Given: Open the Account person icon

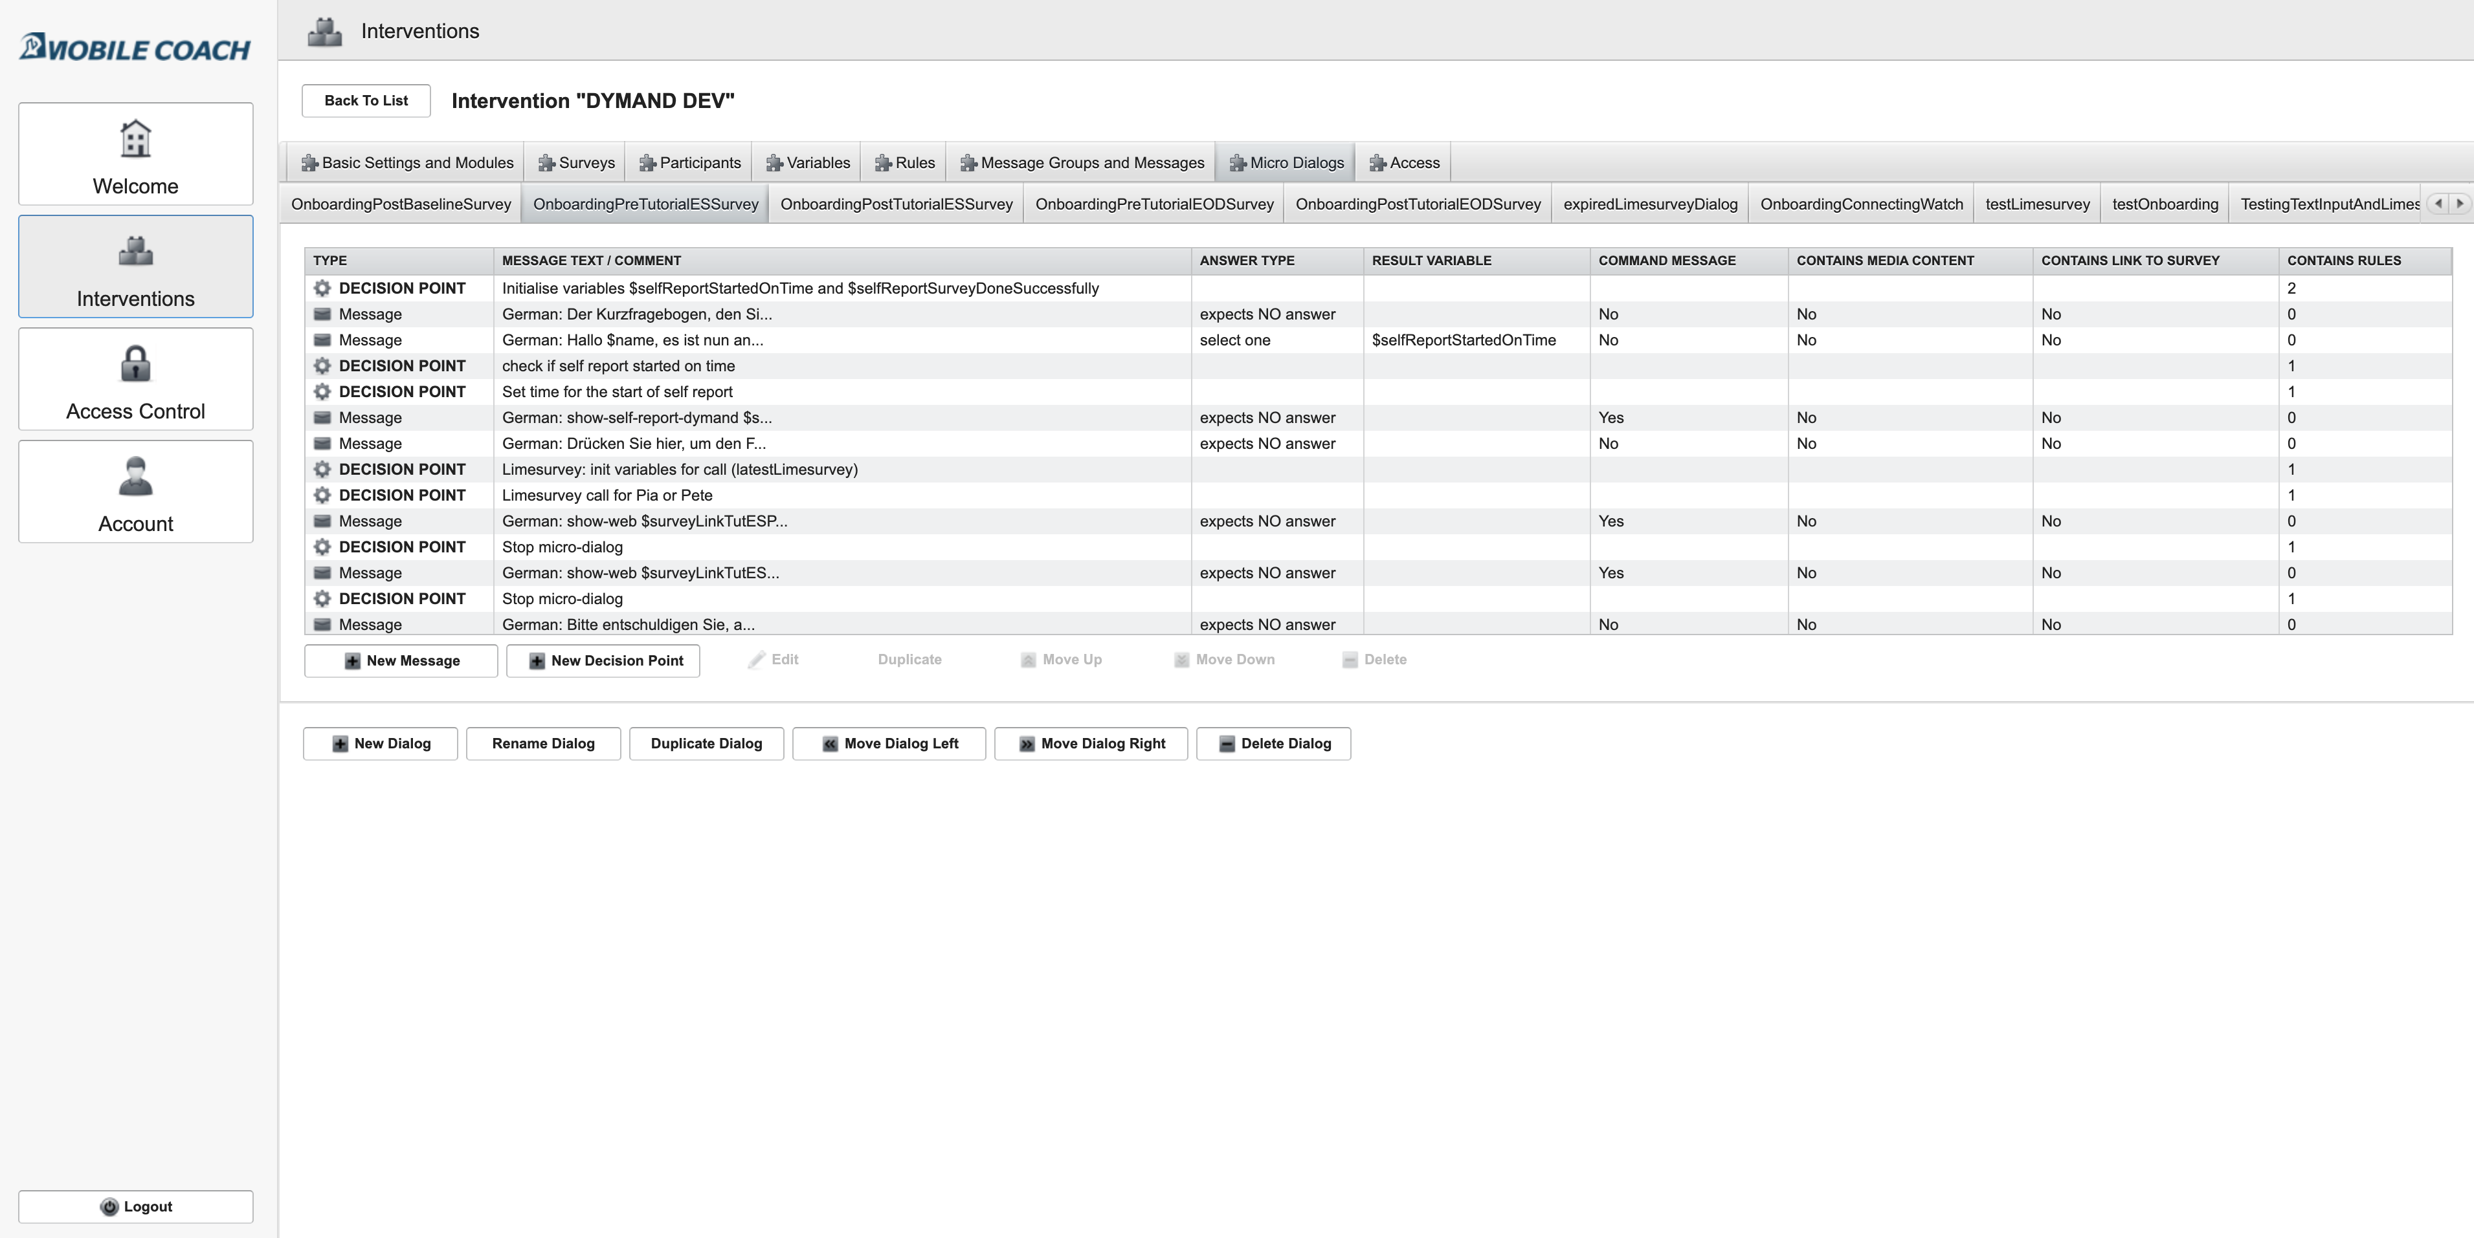Looking at the screenshot, I should coord(135,476).
